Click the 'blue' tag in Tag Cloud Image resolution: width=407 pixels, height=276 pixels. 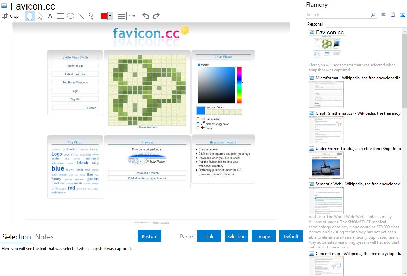(x=58, y=168)
